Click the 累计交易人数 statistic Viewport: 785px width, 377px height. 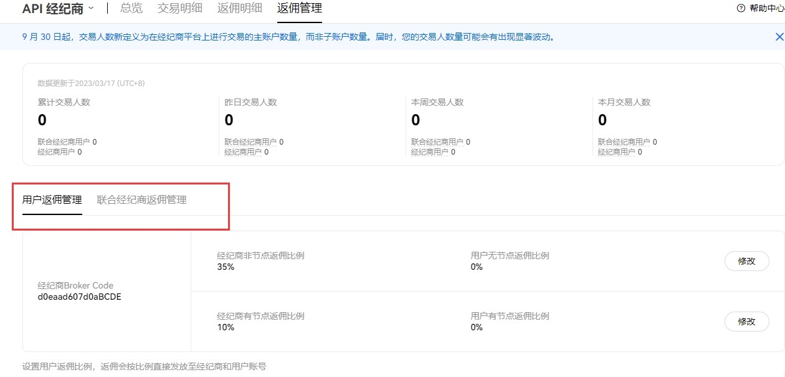(x=64, y=102)
